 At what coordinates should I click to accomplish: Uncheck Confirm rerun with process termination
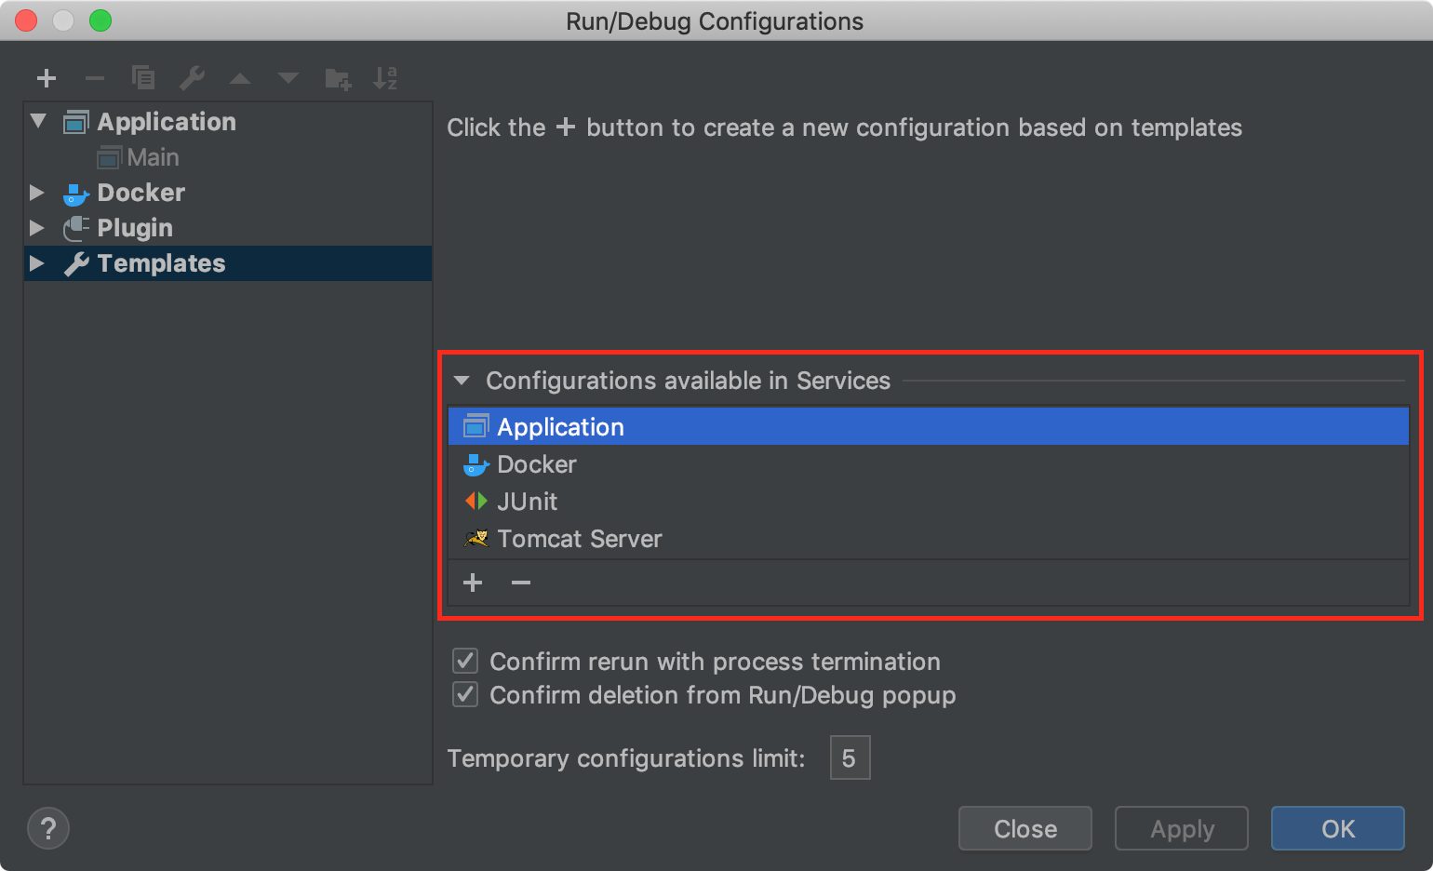pos(464,661)
